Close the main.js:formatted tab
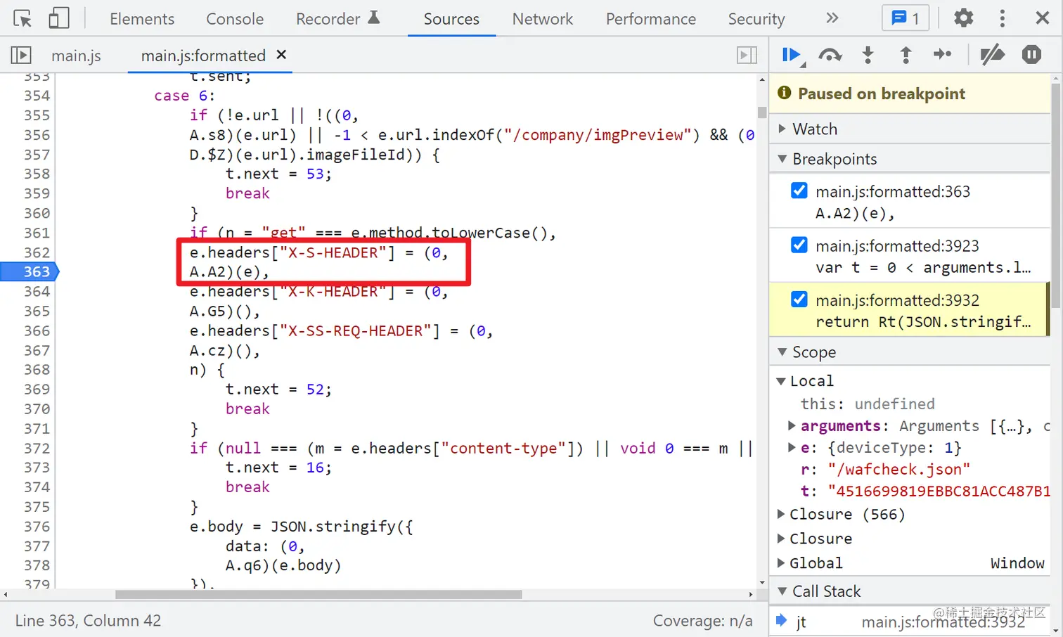 (x=281, y=54)
